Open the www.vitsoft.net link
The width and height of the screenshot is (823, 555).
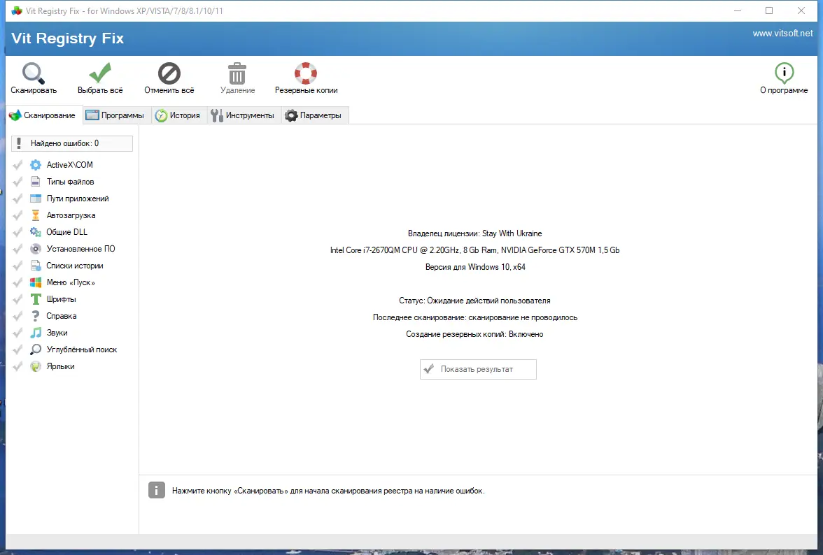783,31
